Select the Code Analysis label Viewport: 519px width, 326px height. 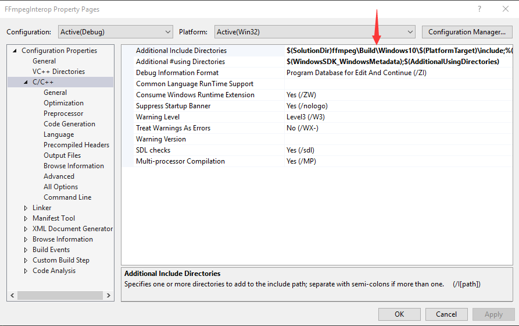(54, 271)
